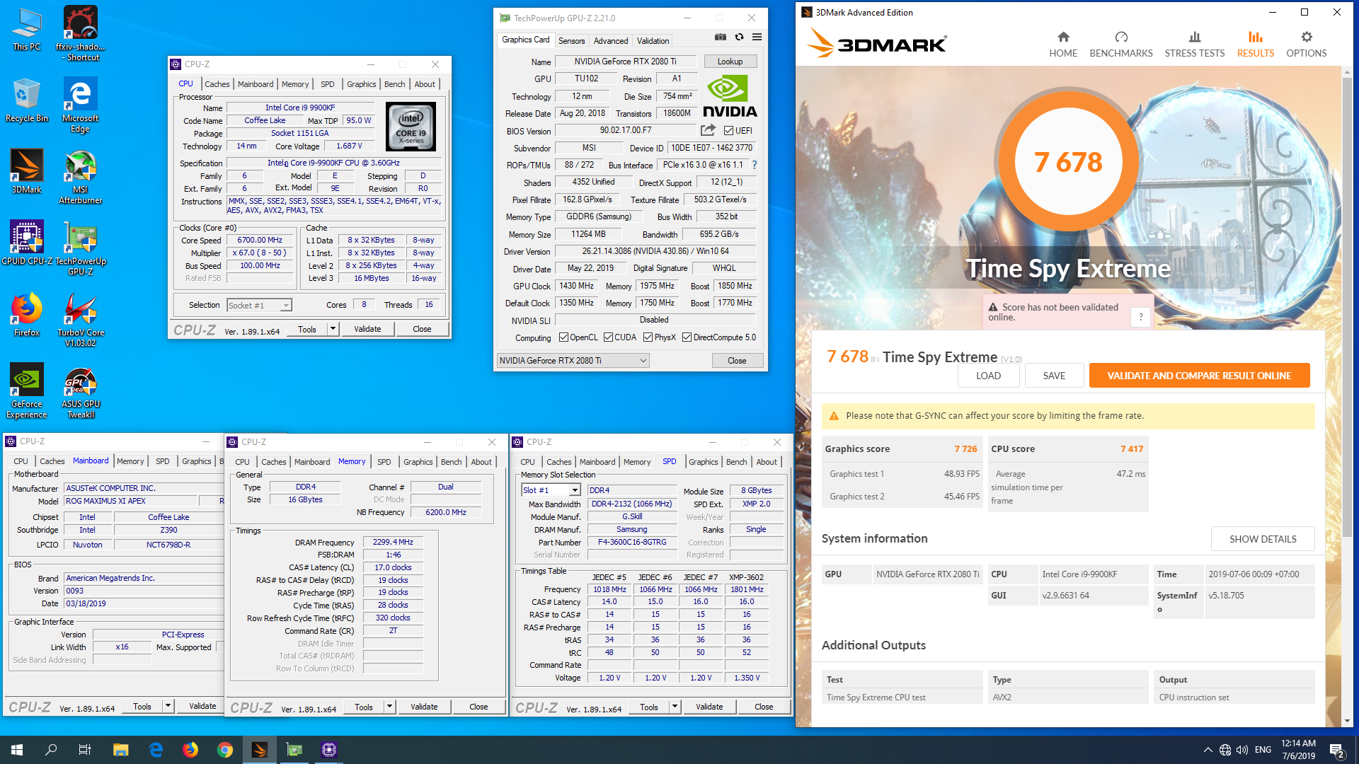The height and width of the screenshot is (764, 1359).
Task: Switch to Caches tab in top CPU-Z
Action: point(217,84)
